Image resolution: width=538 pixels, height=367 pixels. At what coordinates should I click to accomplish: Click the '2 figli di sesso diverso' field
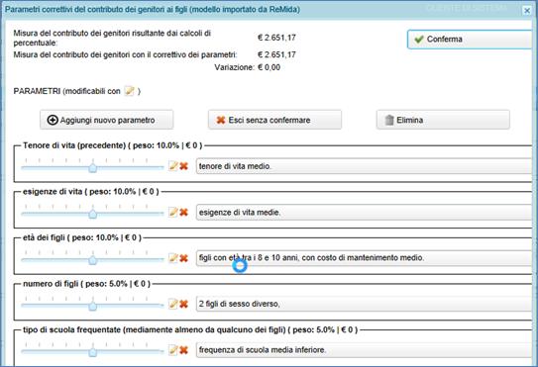tap(365, 304)
